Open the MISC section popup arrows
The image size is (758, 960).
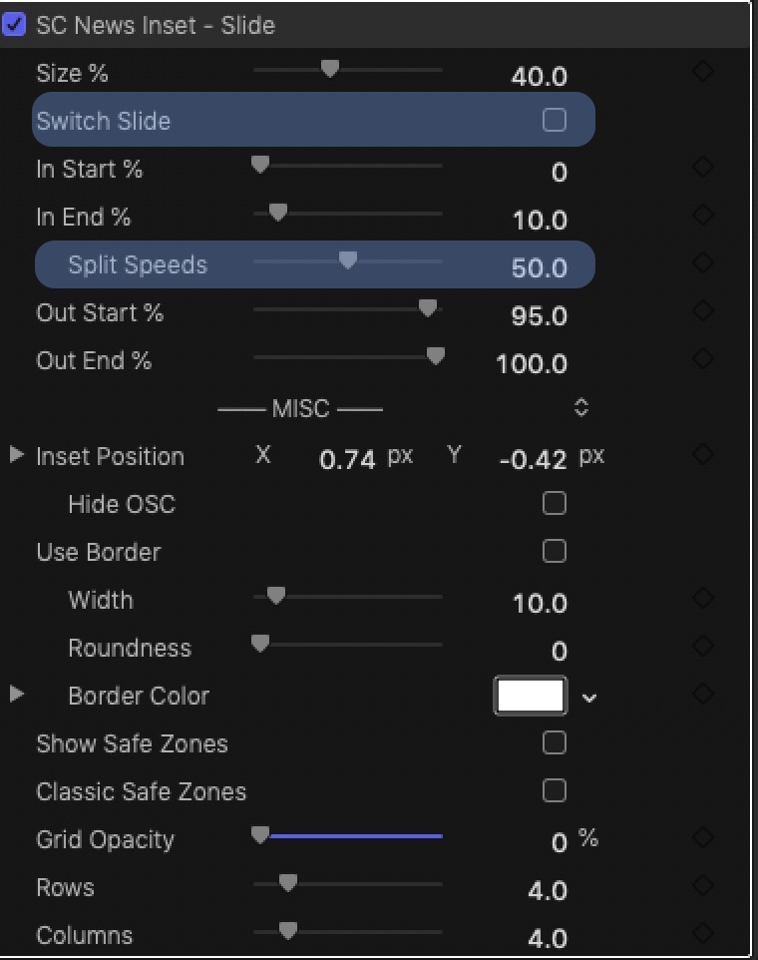581,408
